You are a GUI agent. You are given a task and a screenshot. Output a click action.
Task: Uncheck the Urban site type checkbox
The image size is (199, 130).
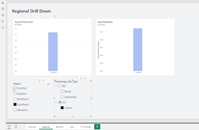[x=62, y=108]
